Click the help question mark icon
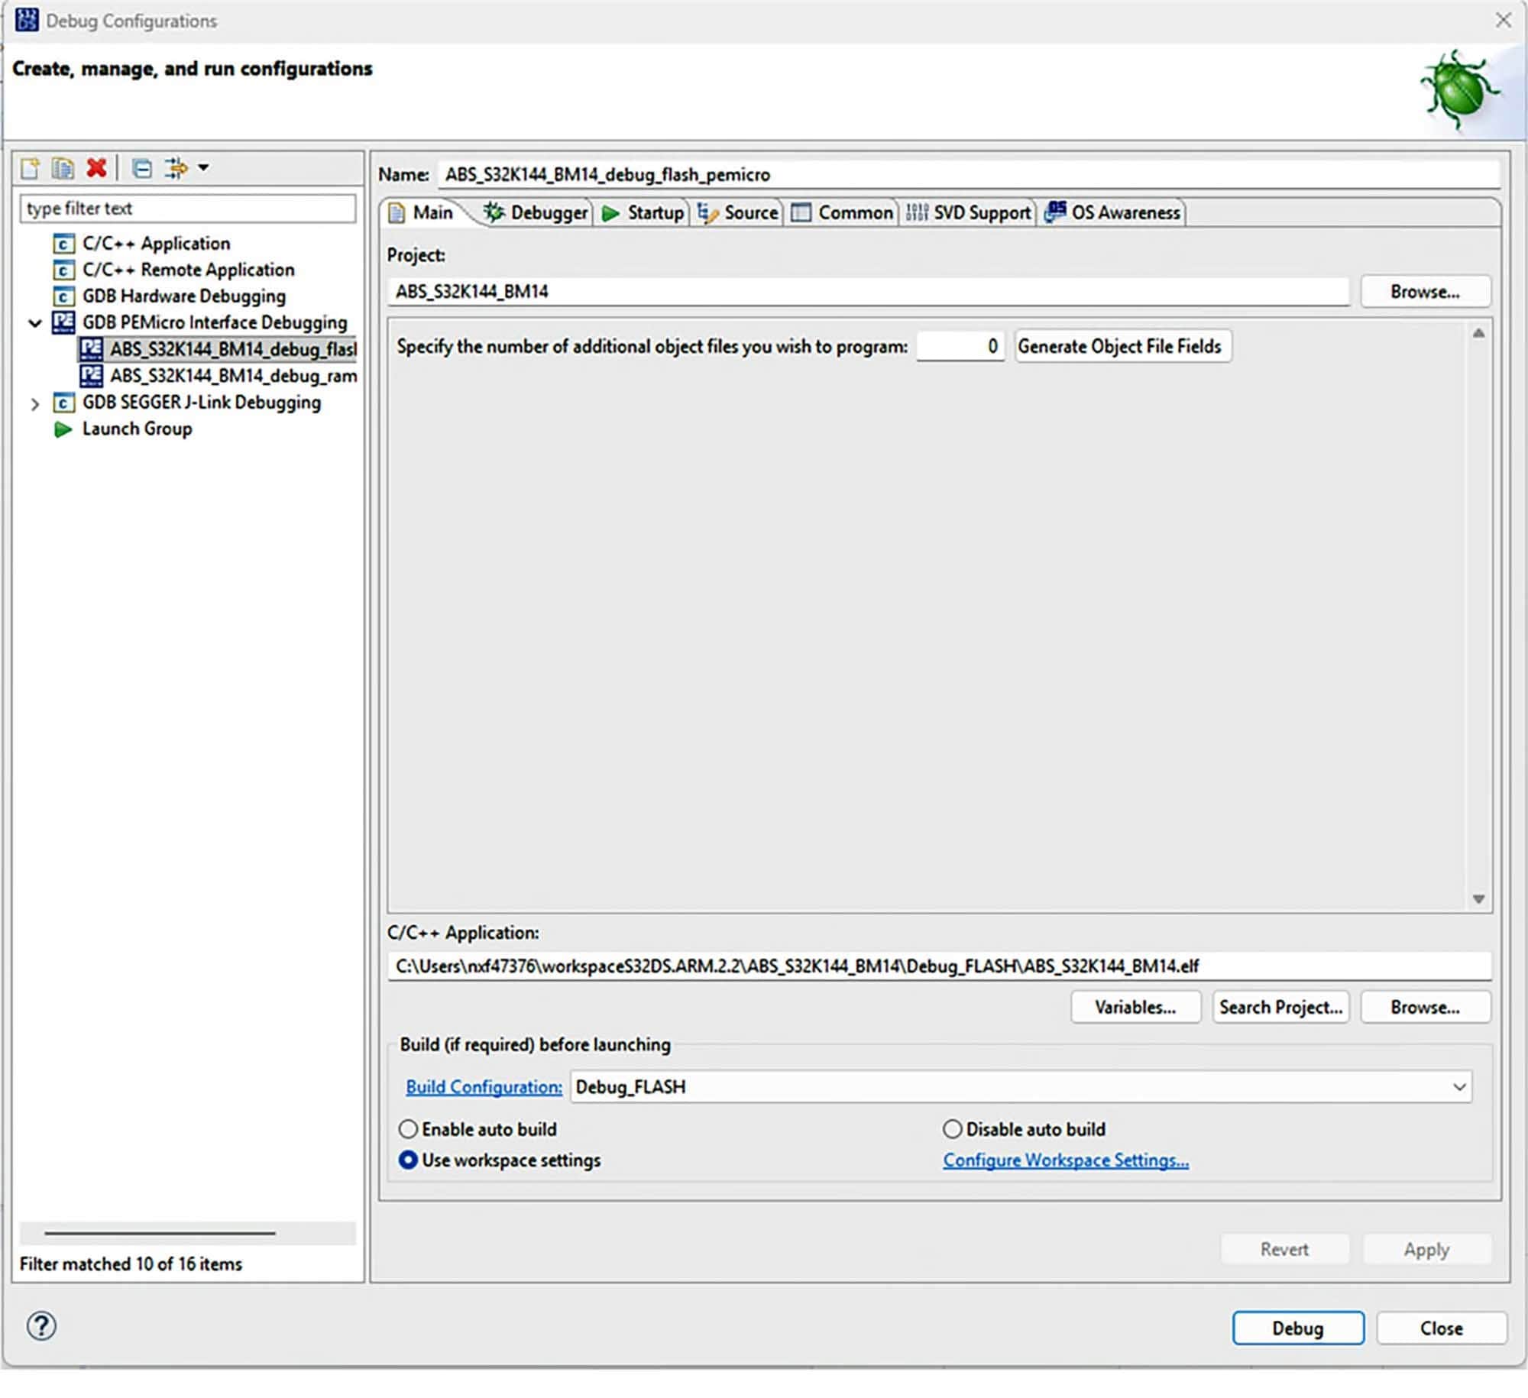1528x1398 pixels. pos(41,1325)
